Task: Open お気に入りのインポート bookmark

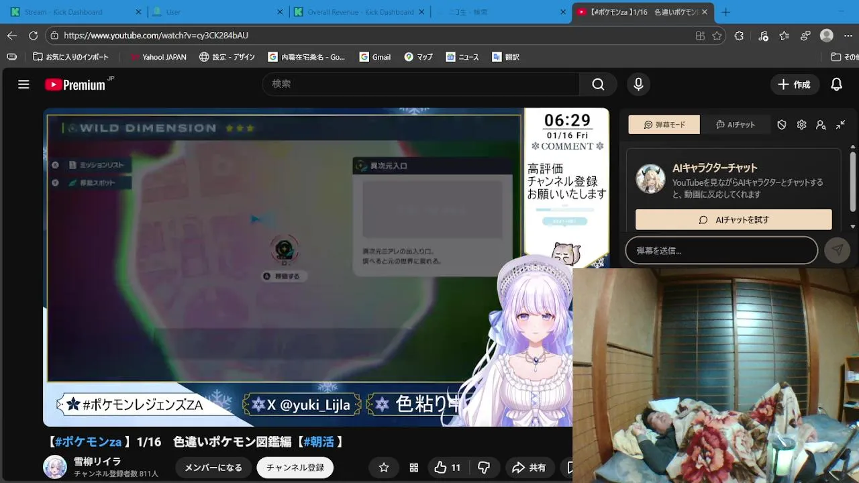Action: coord(70,57)
